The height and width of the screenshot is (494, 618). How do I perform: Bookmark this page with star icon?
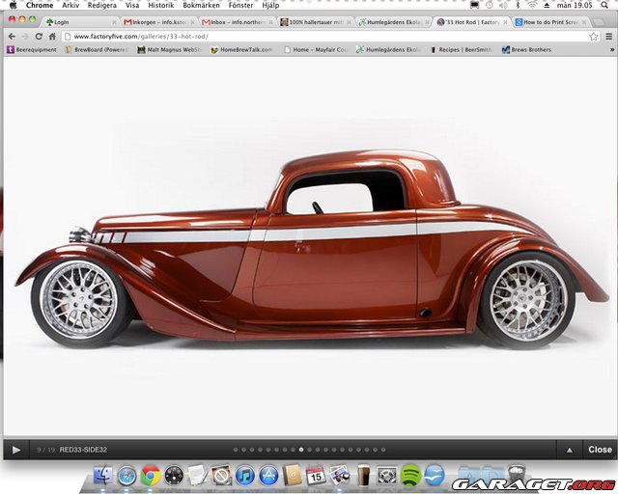pos(594,36)
